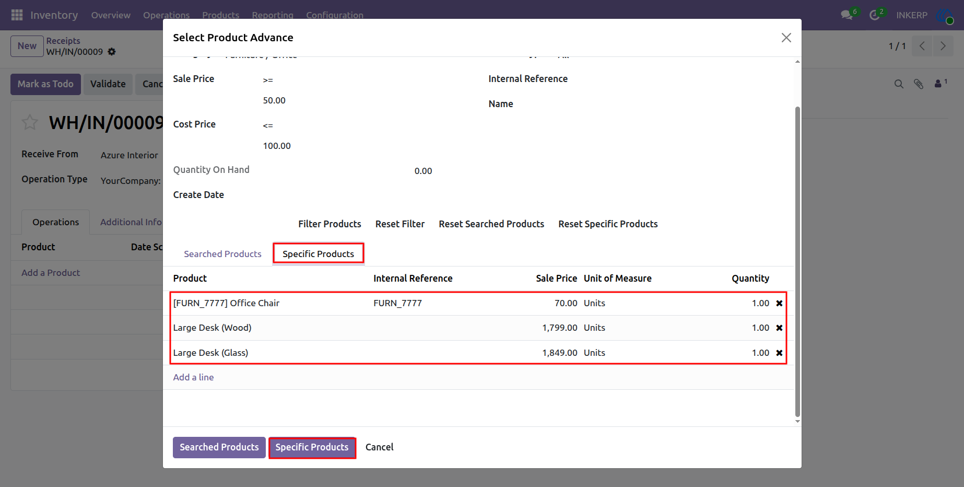Click the Receipts breadcrumb link
The width and height of the screenshot is (964, 487).
63,41
